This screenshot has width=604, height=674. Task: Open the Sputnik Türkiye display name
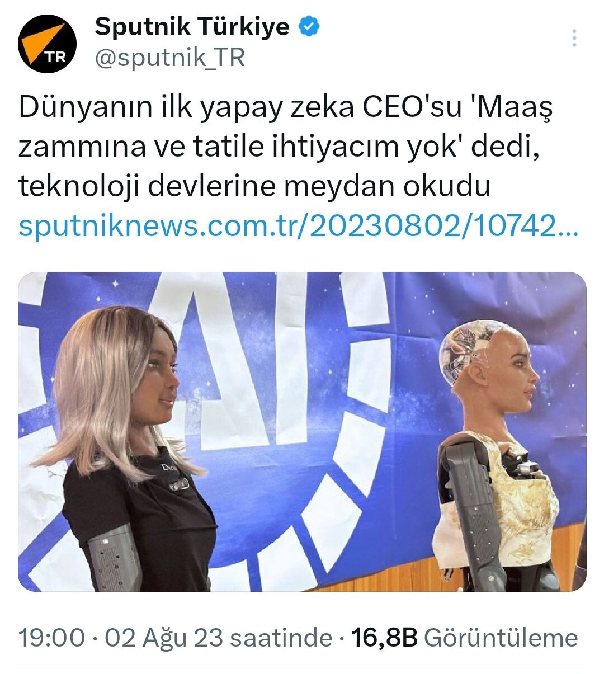(192, 27)
